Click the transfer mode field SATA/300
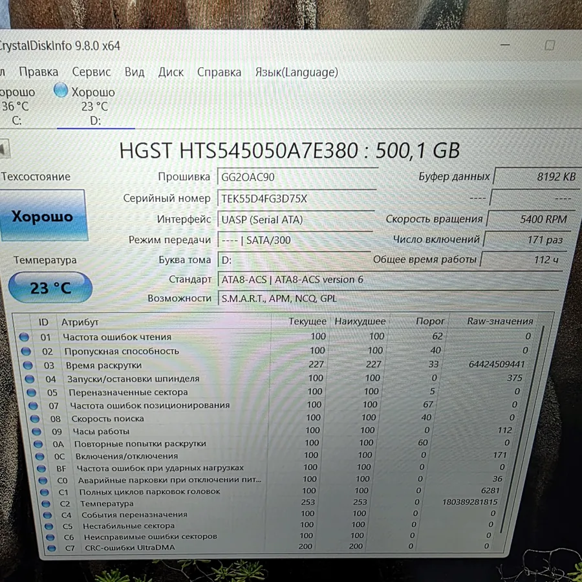The height and width of the screenshot is (582, 582). click(295, 240)
